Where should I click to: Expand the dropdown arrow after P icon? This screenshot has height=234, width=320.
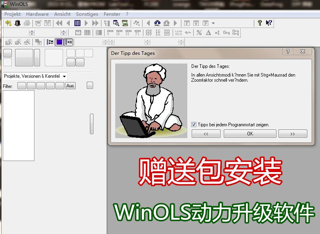point(213,23)
